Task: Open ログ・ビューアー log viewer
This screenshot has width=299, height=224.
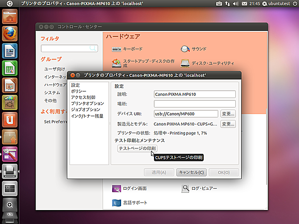Action: tap(185, 189)
